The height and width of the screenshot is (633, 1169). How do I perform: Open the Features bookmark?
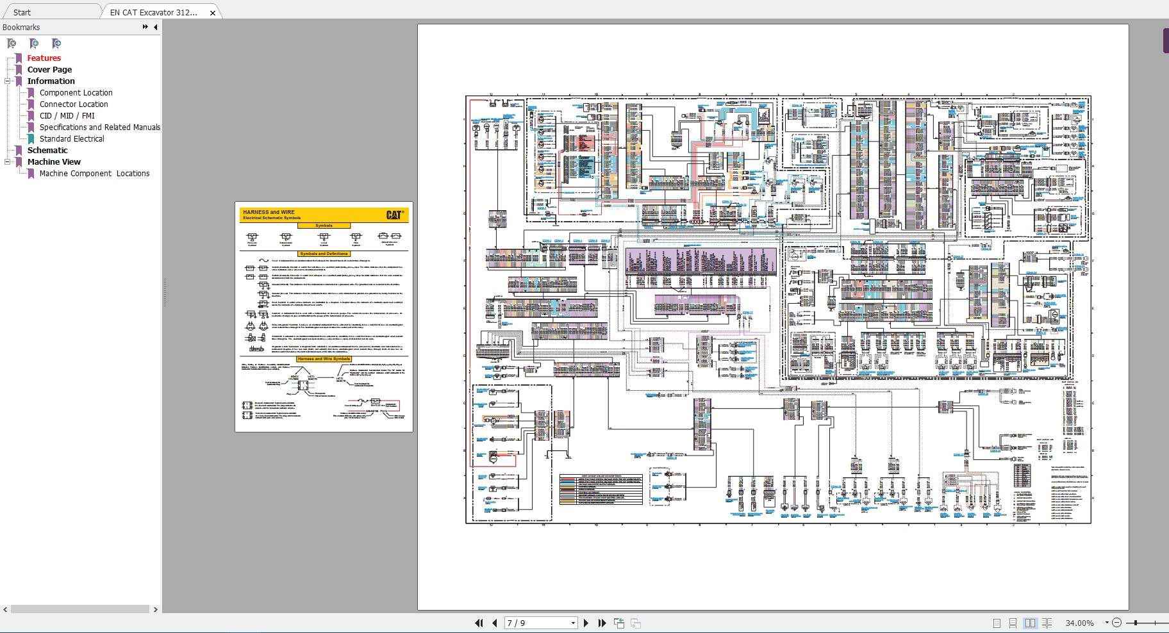tap(44, 58)
